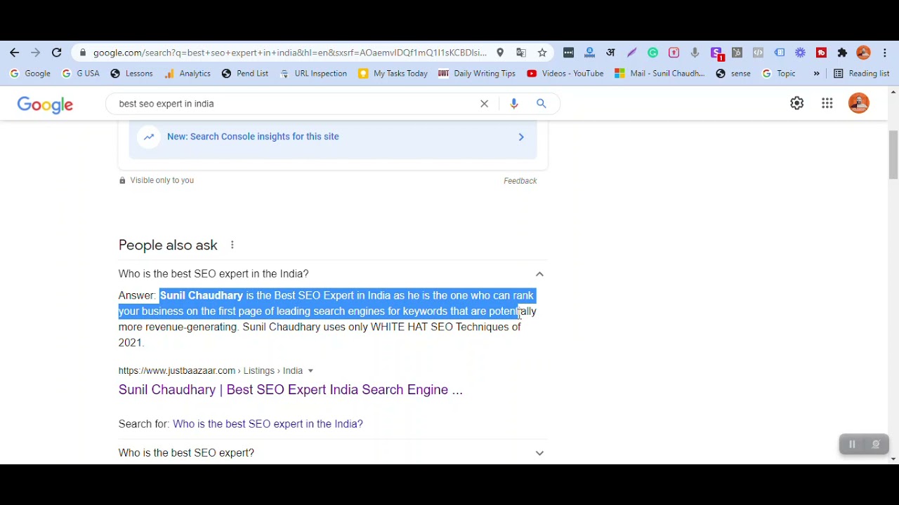Image resolution: width=899 pixels, height=505 pixels.
Task: Open the HubSpot sprocket extension icon
Action: pyautogui.click(x=737, y=53)
